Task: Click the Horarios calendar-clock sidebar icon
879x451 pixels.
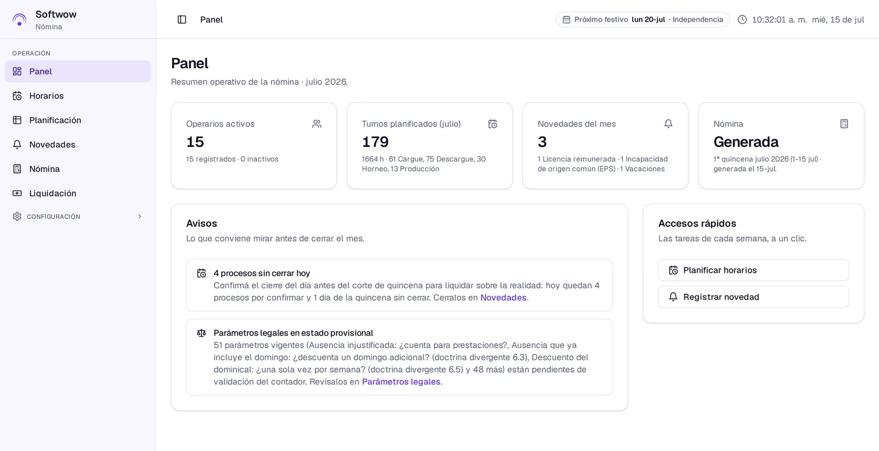Action: (x=17, y=96)
